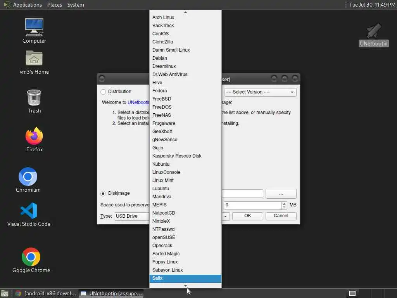Choose Parted Magic from the list

pos(185,254)
